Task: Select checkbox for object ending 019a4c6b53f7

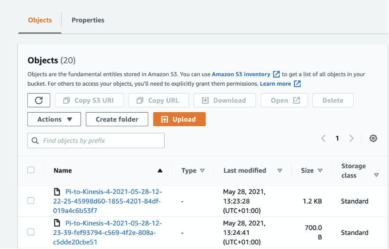Action: point(31,201)
